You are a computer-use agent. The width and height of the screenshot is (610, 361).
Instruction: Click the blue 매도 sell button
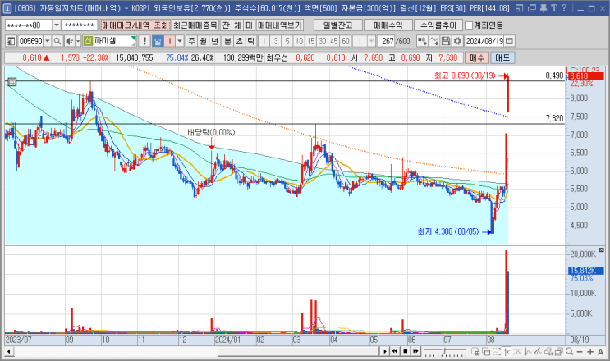(x=502, y=57)
